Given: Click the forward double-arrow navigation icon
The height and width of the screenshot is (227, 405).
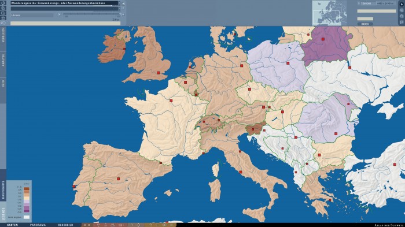Looking at the screenshot, I should (89, 225).
